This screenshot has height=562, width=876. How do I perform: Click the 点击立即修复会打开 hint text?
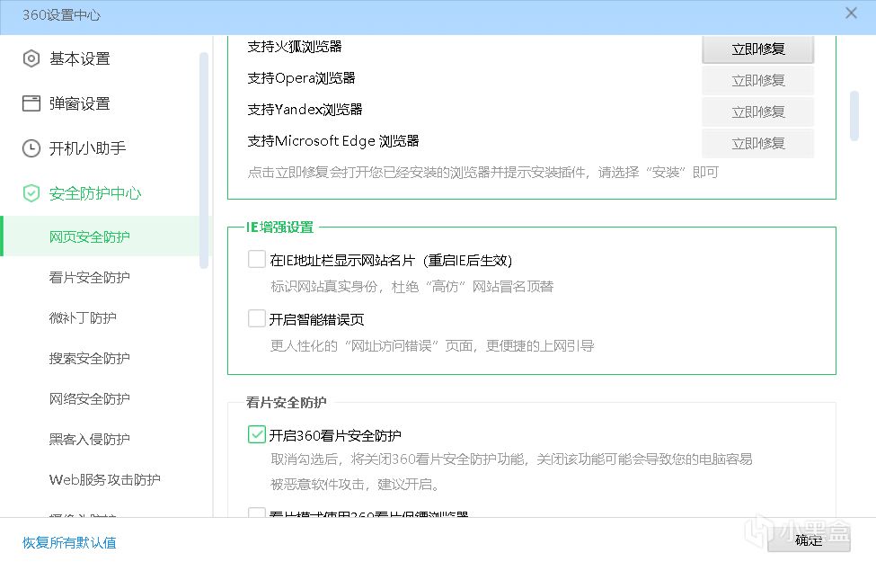(482, 173)
